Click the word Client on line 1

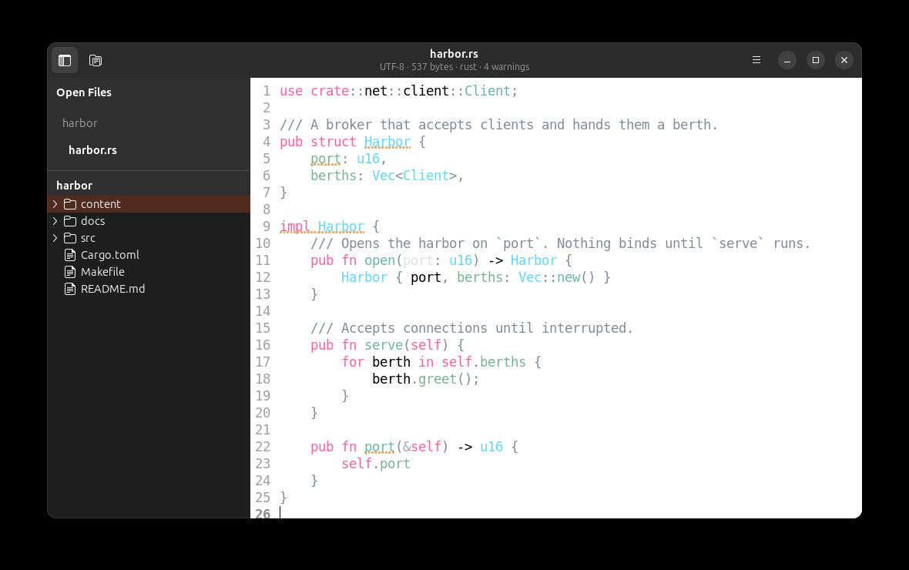[x=488, y=91]
